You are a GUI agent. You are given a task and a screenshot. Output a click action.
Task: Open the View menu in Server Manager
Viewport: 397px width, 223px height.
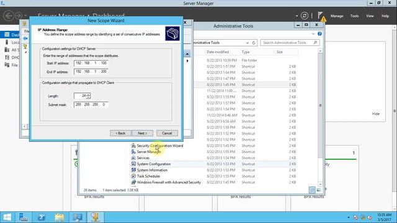click(370, 16)
